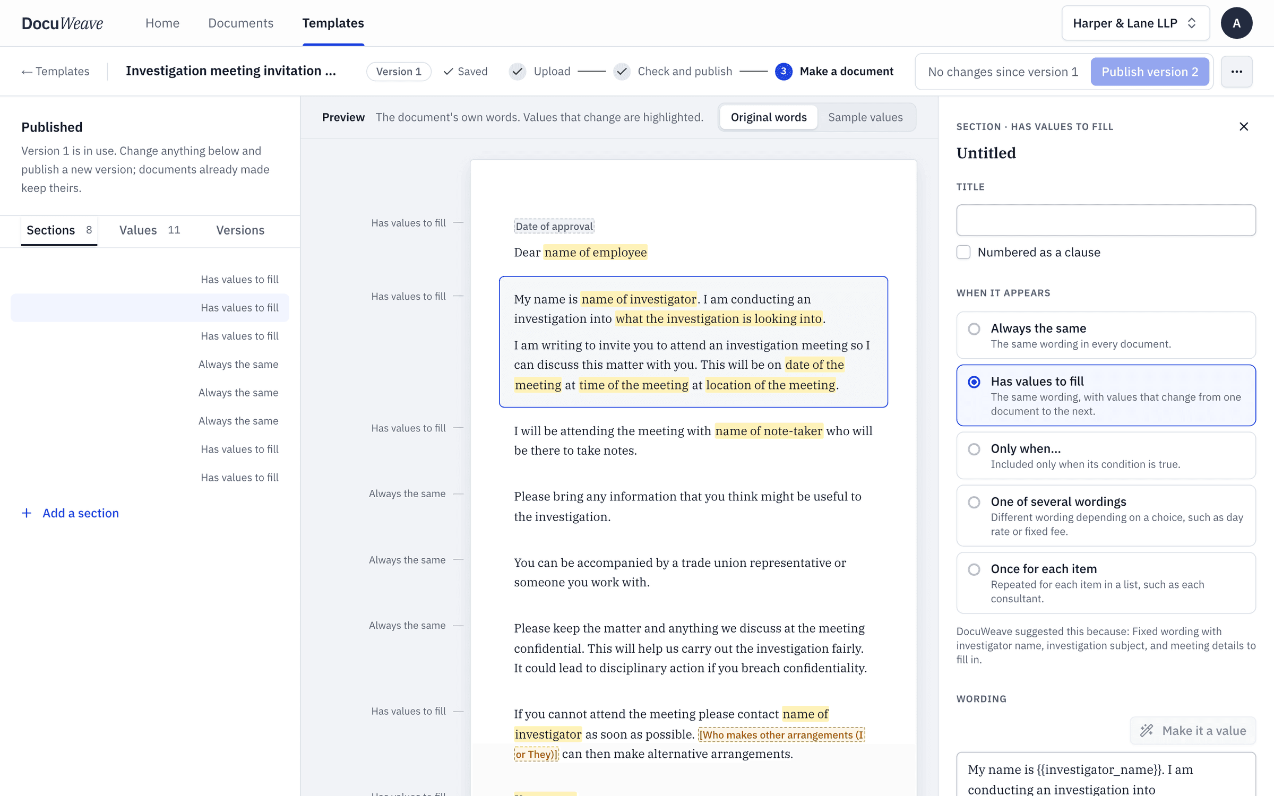Switch to the Versions tab
The width and height of the screenshot is (1274, 796).
point(240,230)
